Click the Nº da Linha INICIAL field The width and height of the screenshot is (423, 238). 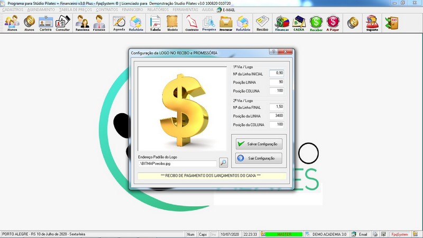[x=277, y=73]
